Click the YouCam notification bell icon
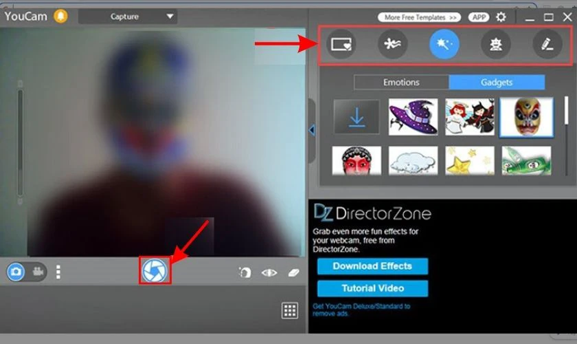The width and height of the screenshot is (577, 344). (x=60, y=16)
